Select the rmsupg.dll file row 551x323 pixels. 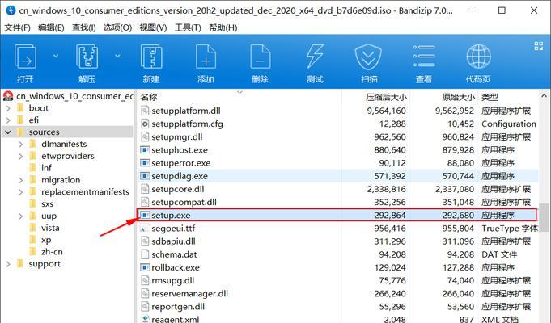pos(337,280)
